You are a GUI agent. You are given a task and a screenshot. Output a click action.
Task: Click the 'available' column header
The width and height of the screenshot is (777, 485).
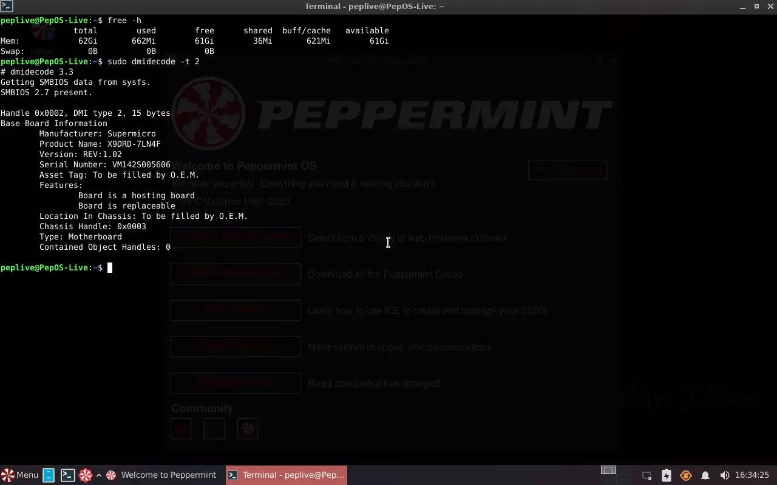coord(367,30)
